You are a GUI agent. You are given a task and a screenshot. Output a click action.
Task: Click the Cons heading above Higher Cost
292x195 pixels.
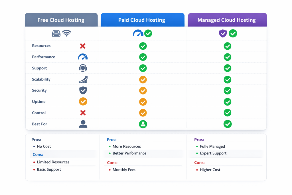199,162
